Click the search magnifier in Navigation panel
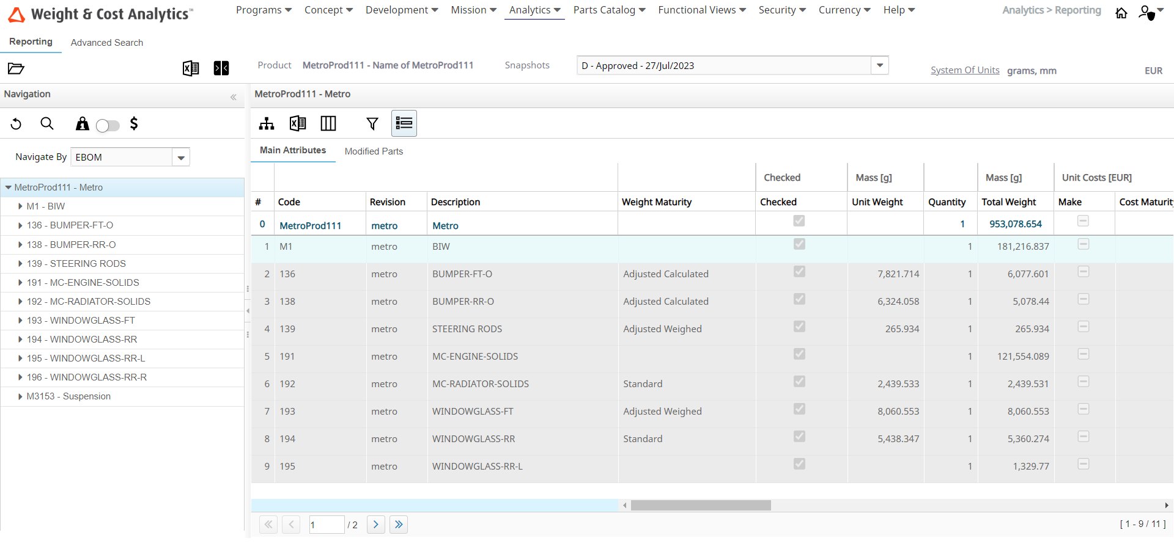This screenshot has height=549, width=1174. tap(47, 124)
